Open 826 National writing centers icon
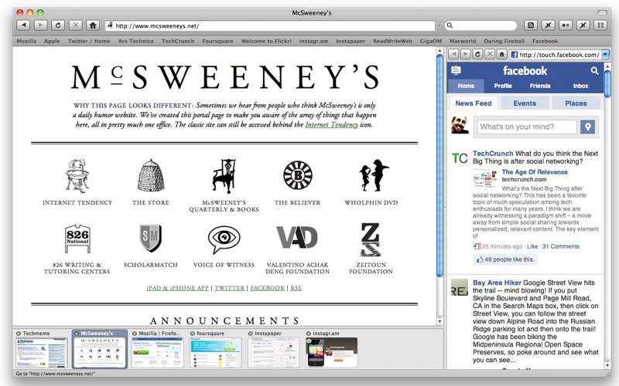 click(x=77, y=239)
